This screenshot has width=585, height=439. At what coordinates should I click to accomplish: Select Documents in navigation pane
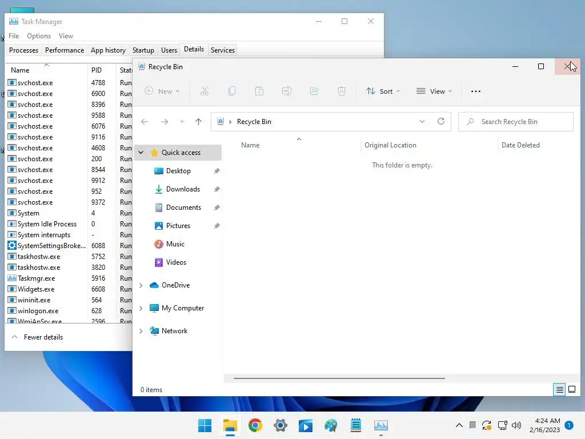click(x=183, y=207)
